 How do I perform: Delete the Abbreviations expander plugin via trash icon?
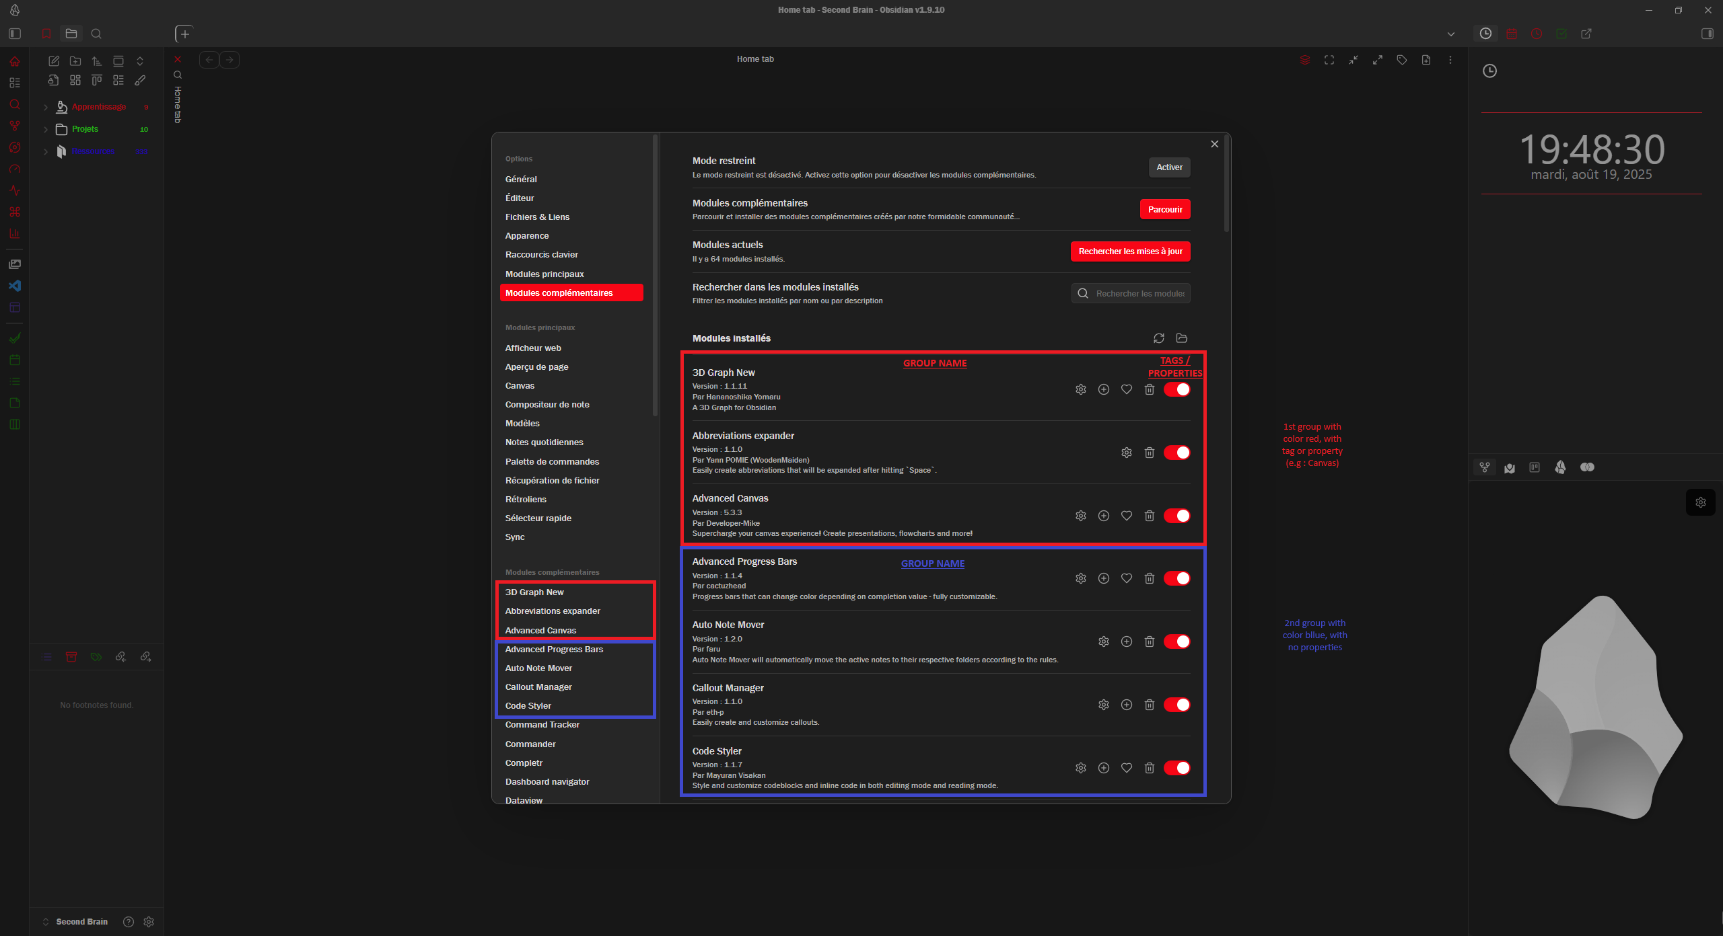(x=1149, y=453)
